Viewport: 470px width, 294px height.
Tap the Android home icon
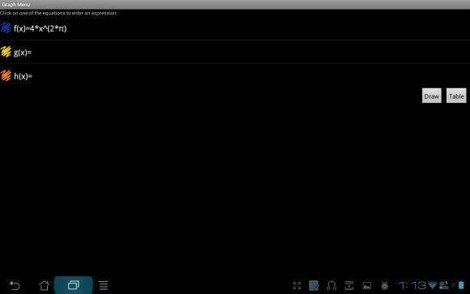point(45,285)
